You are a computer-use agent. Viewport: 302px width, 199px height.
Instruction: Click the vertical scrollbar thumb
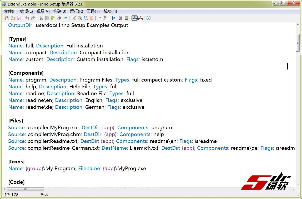coord(298,43)
